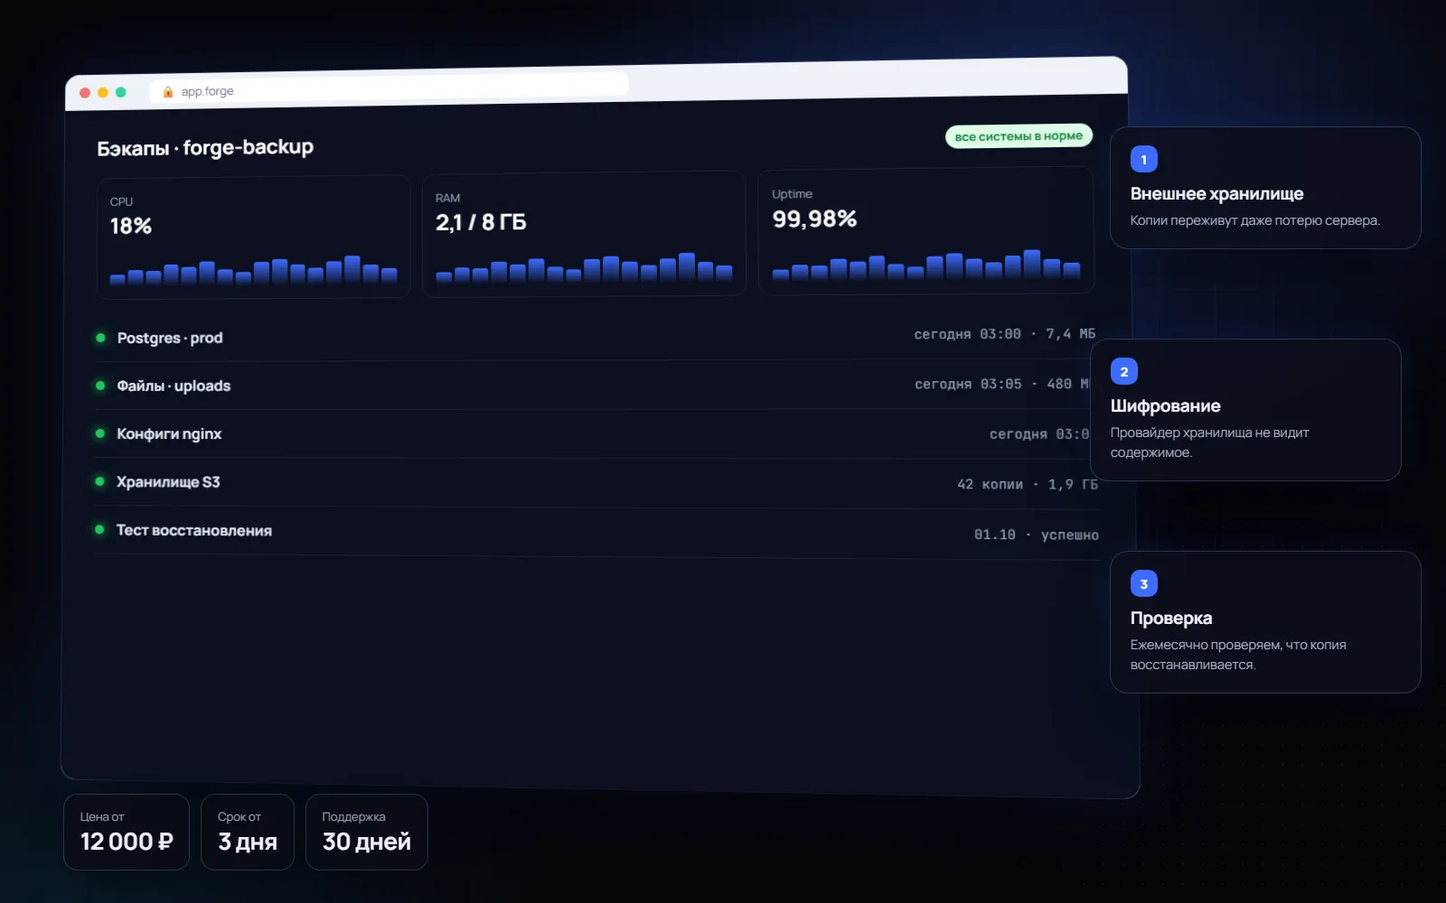Screen dimensions: 1446x903
Task: Open the RAM 2,1 / 8 ГБ card
Action: (x=584, y=234)
